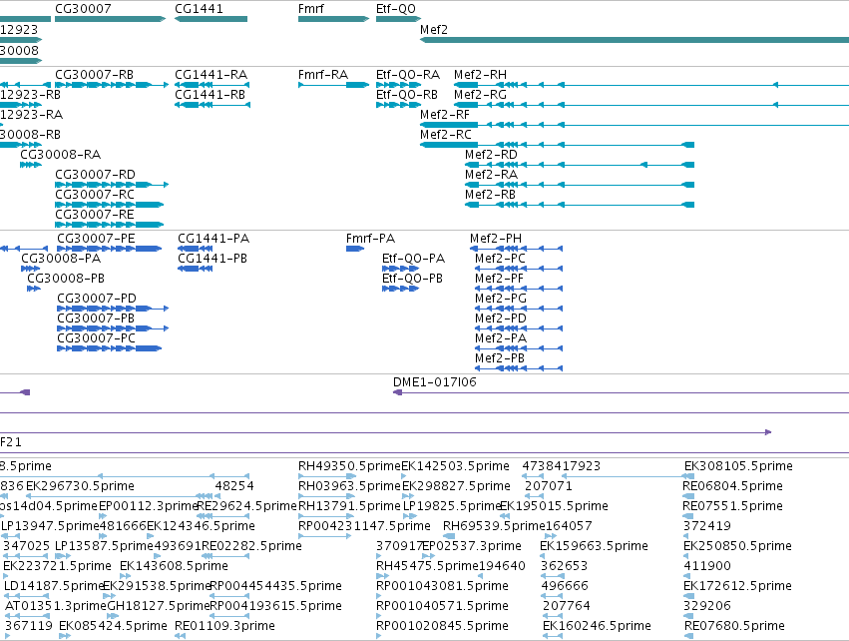Click the CG30007-RD transcript label
This screenshot has height=641, width=849.
point(96,175)
